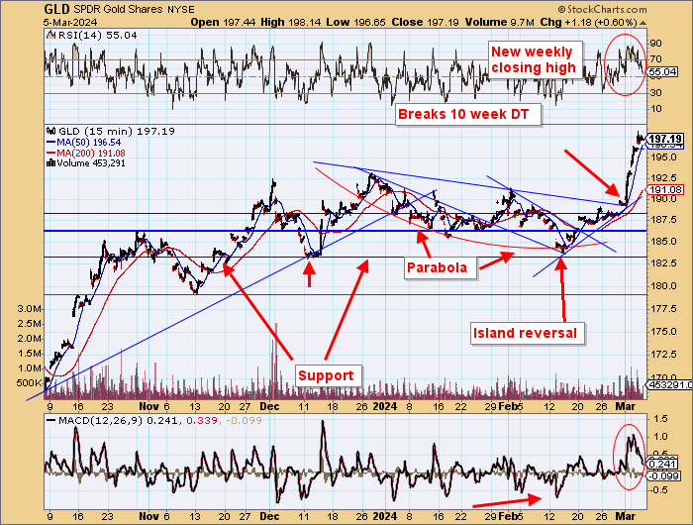
Task: Open the StockCharts.com copyright link
Action: click(x=602, y=9)
